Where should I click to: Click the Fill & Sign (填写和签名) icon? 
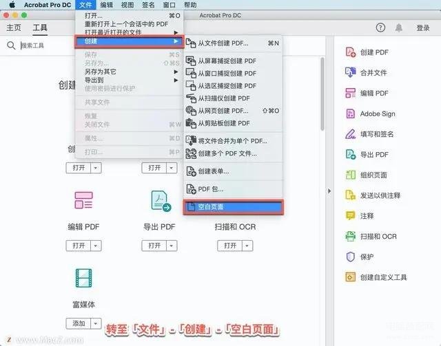click(x=351, y=134)
